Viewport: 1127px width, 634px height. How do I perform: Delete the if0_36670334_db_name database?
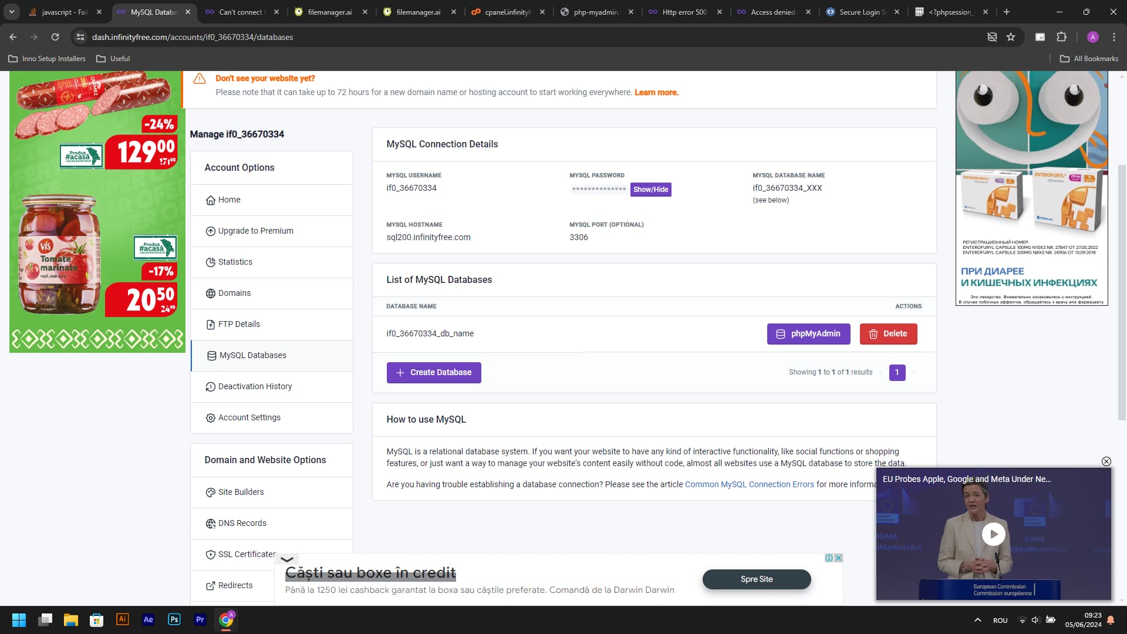tap(888, 333)
